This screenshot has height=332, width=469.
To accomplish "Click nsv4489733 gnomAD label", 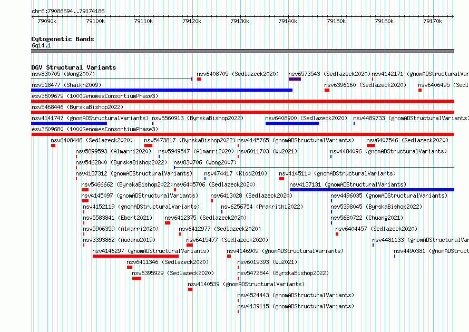I will [x=411, y=118].
